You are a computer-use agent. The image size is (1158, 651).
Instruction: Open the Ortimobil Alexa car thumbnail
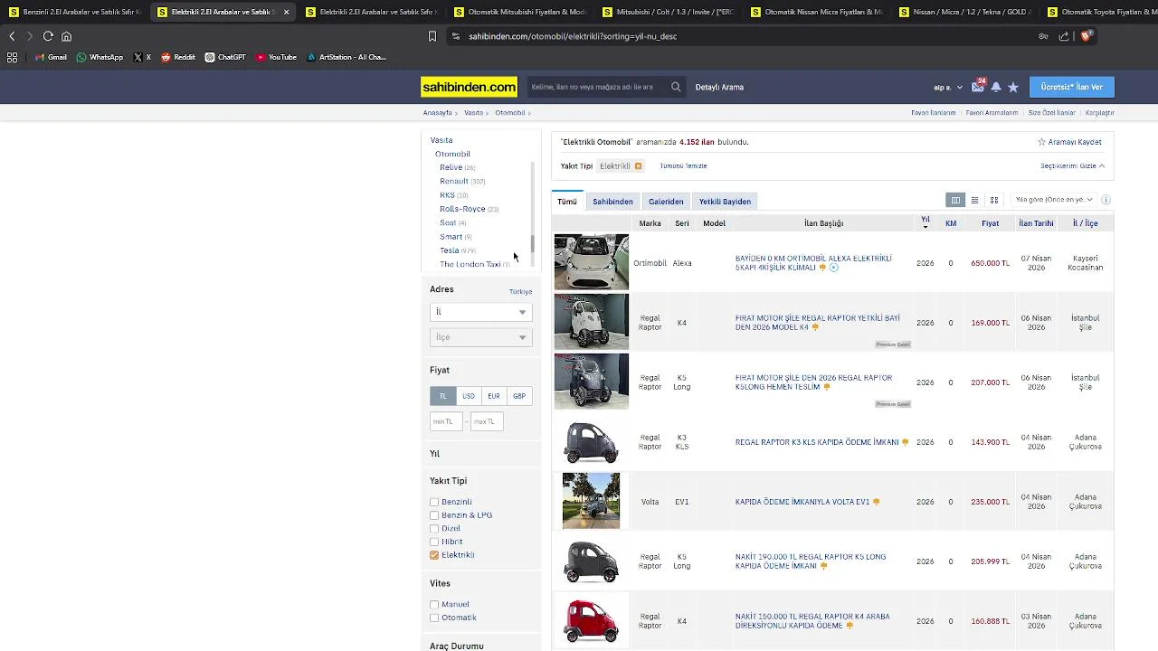(x=592, y=262)
